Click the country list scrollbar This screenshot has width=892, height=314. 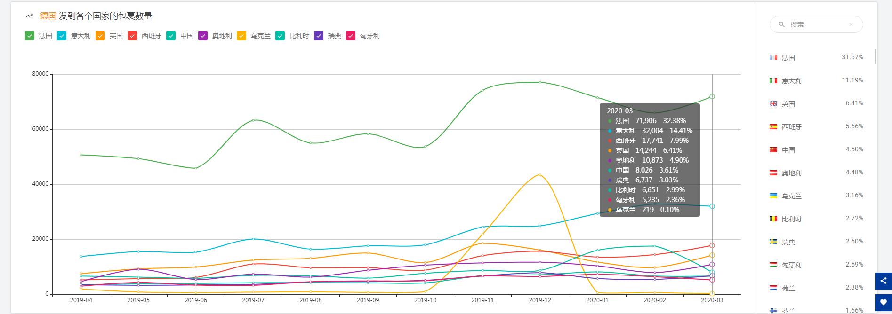pos(876,56)
